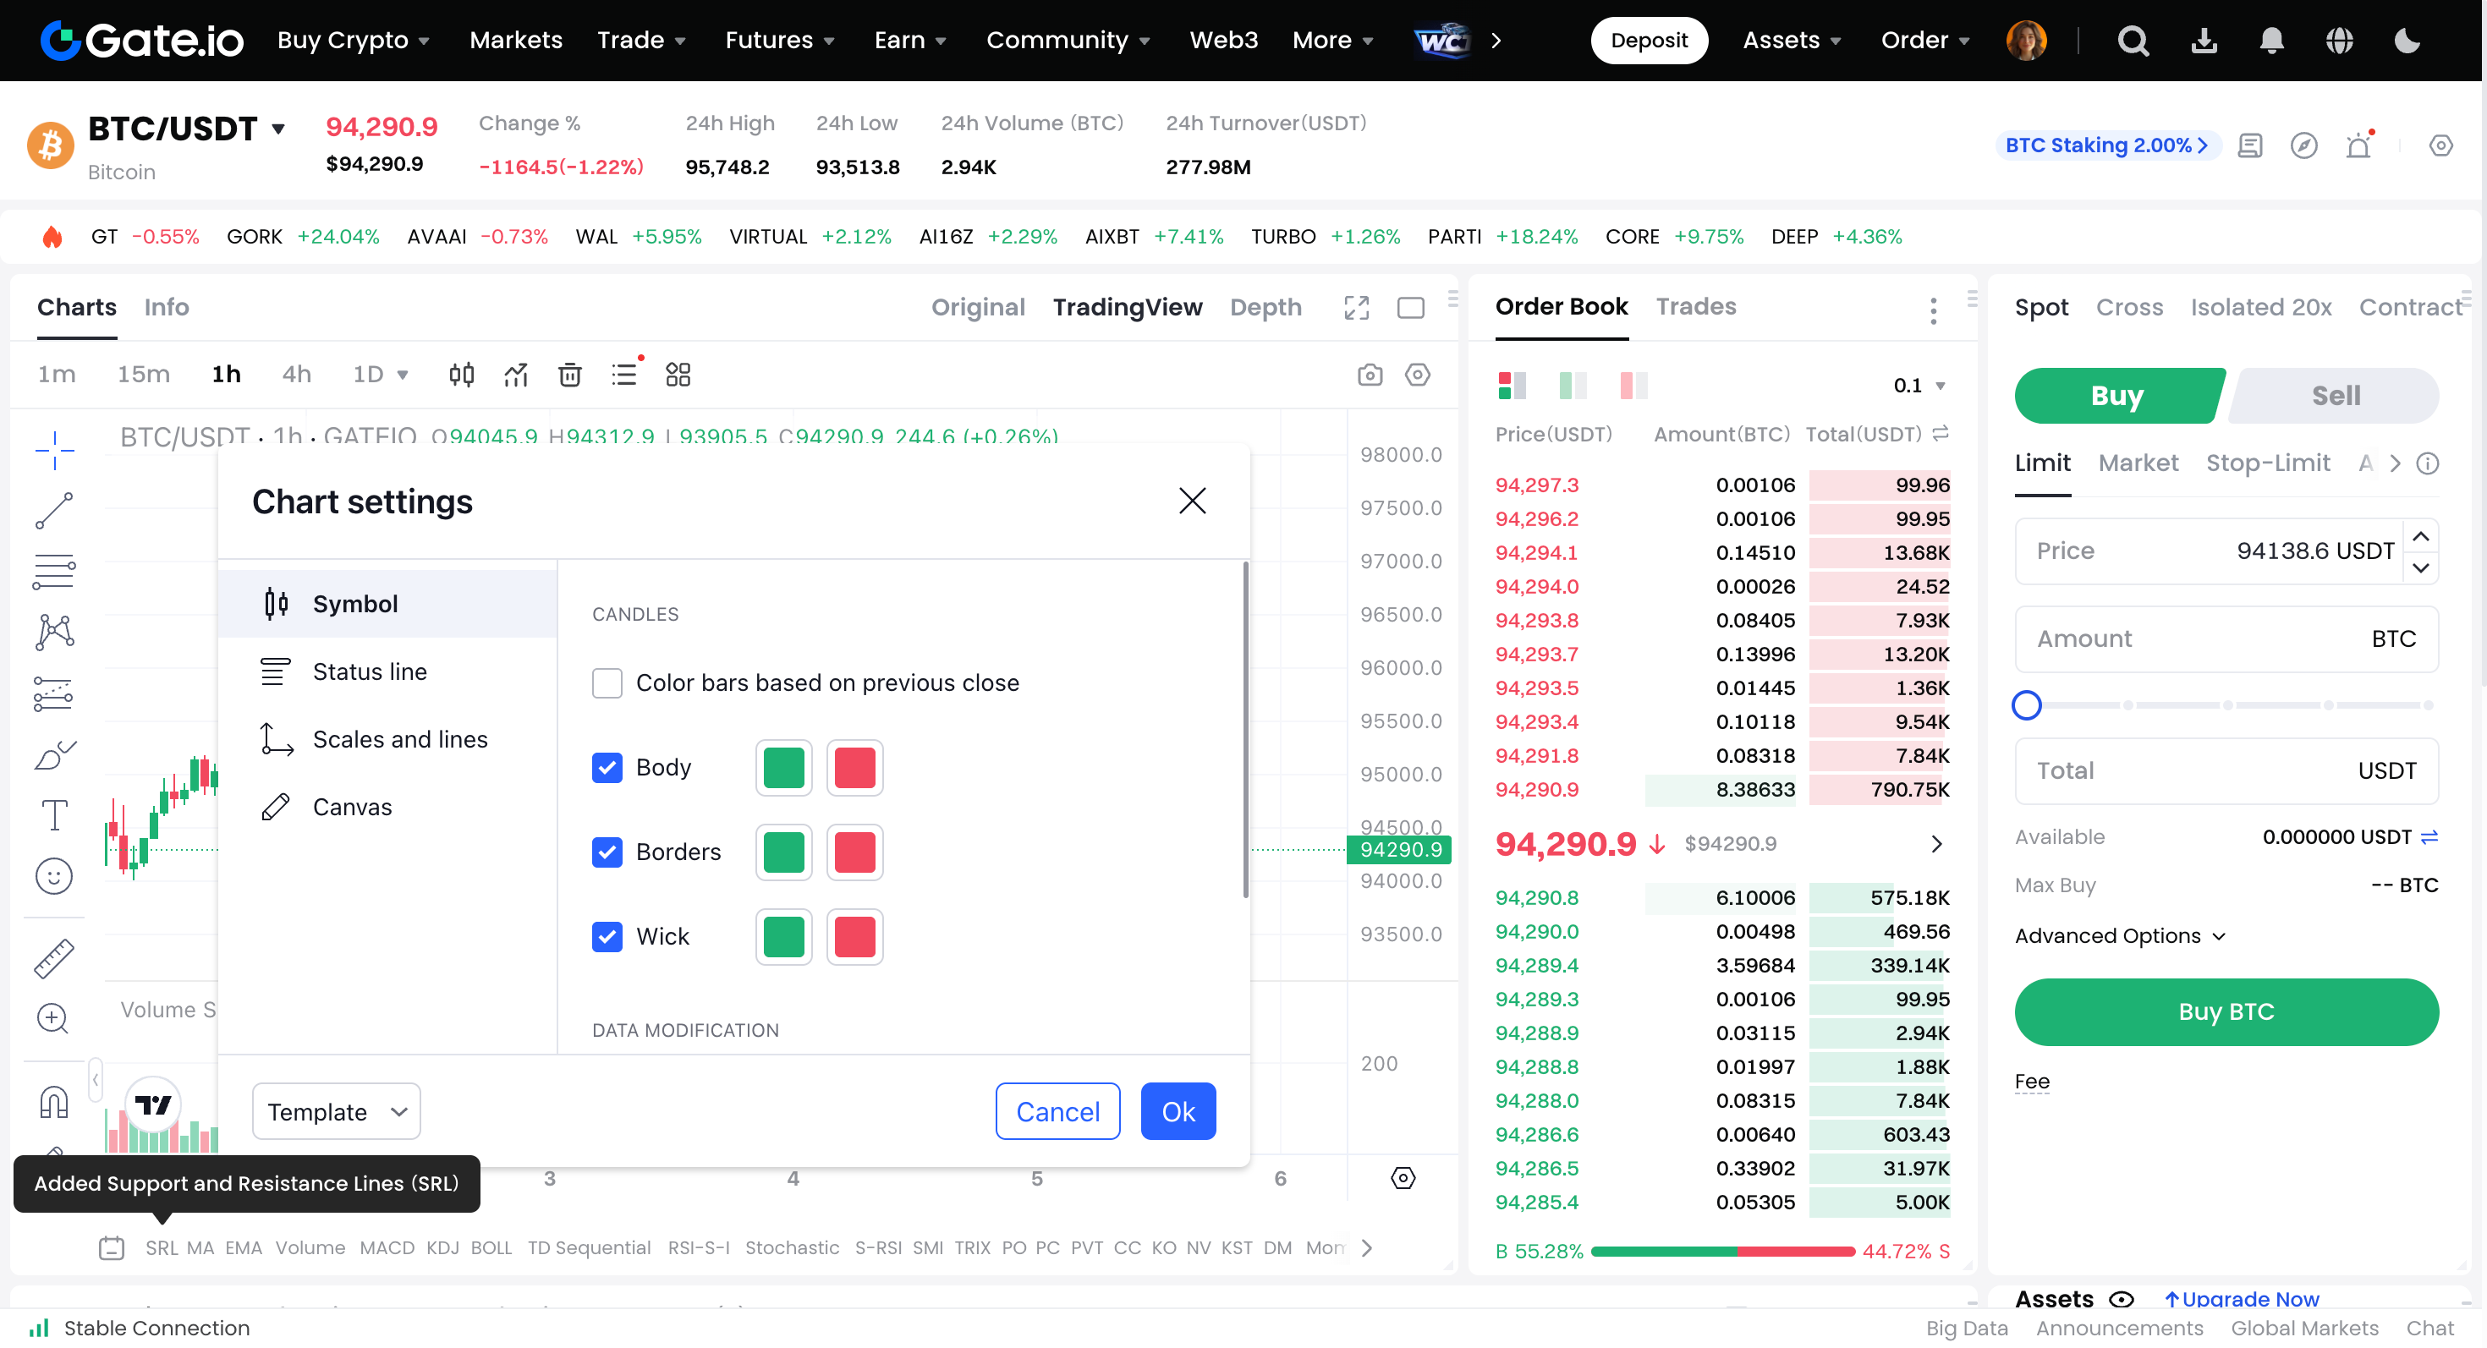Image resolution: width=2487 pixels, height=1348 pixels.
Task: Uncheck the Borders checkbox
Action: 607,852
